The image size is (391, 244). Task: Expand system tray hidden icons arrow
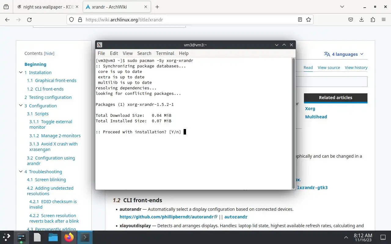click(346, 237)
